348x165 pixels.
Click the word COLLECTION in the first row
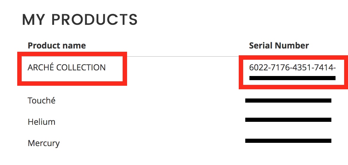click(81, 67)
